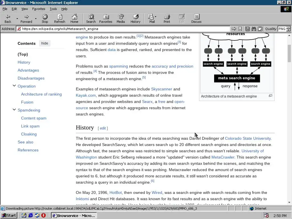Collapse the Operation contents section

point(14,86)
